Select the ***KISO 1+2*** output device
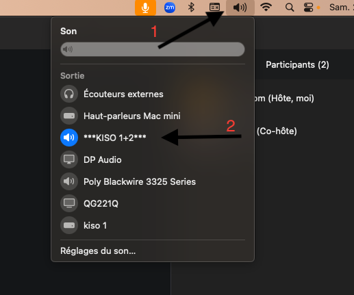 153,138
